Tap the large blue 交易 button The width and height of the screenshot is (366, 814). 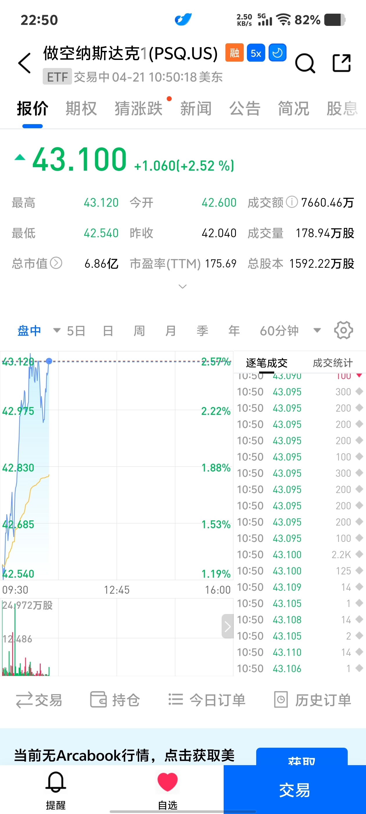point(295,789)
